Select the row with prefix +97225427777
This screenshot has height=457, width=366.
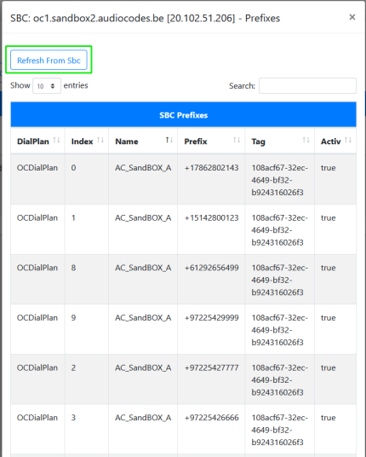pyautogui.click(x=183, y=379)
